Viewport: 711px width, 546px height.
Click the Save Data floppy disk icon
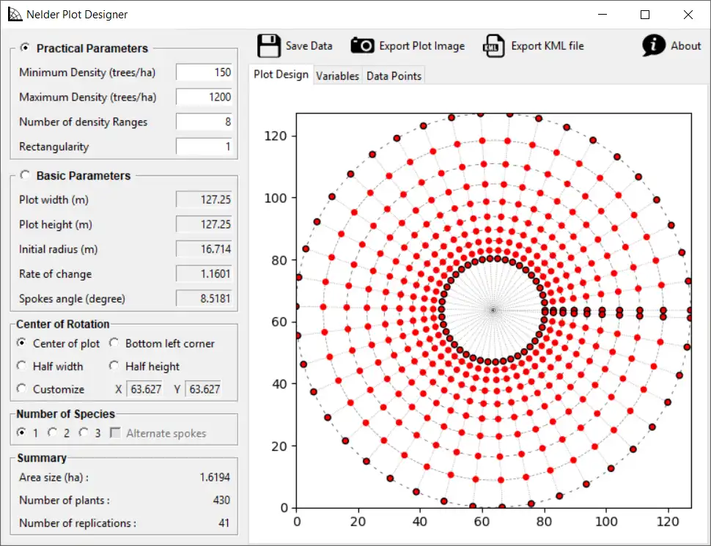pos(269,45)
